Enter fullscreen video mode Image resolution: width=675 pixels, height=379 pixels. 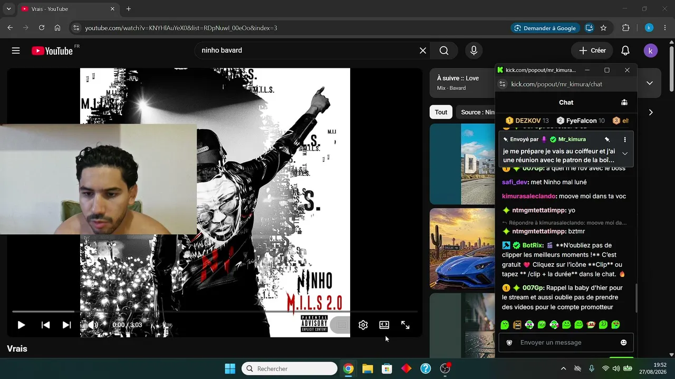tap(405, 325)
